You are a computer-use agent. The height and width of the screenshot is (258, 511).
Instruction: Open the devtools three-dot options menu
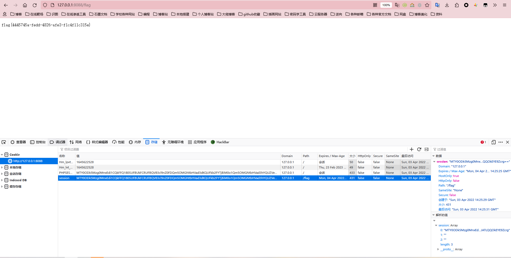tap(501, 142)
